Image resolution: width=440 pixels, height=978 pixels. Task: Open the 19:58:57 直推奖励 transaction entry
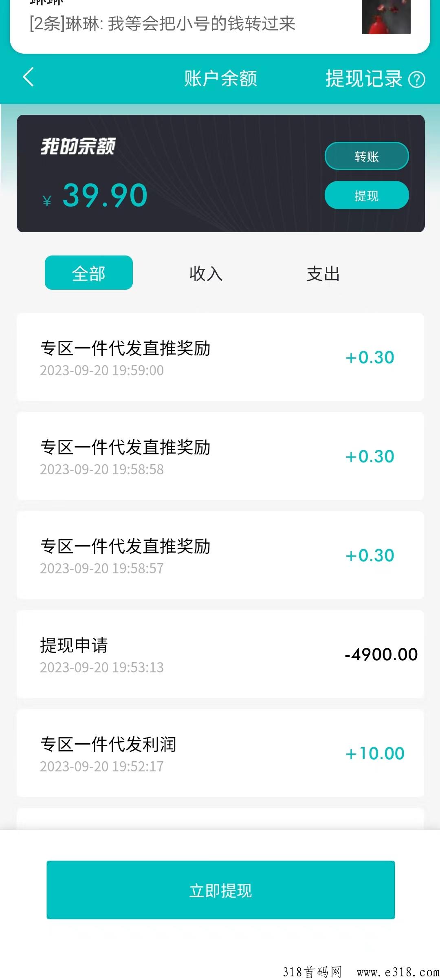click(220, 555)
